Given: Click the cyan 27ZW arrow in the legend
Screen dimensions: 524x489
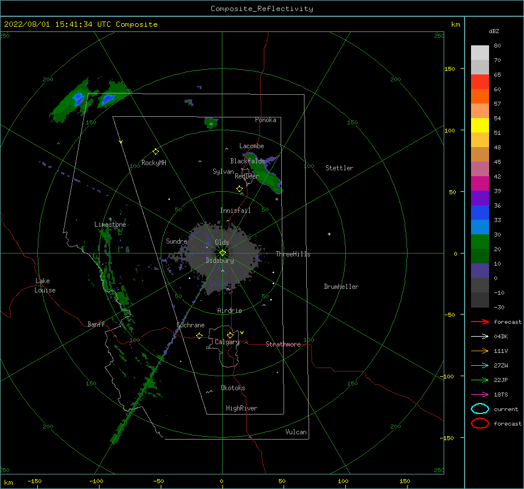Looking at the screenshot, I should (x=480, y=366).
